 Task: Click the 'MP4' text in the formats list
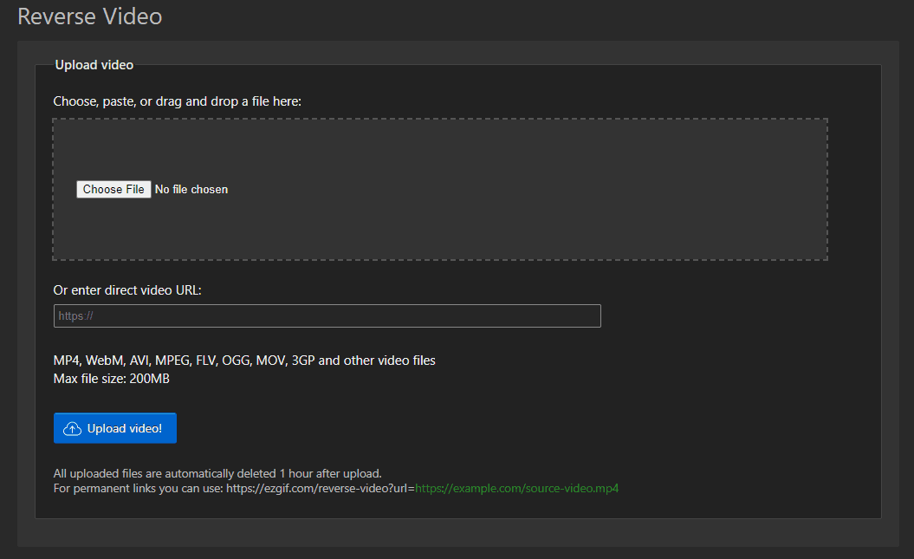(66, 361)
